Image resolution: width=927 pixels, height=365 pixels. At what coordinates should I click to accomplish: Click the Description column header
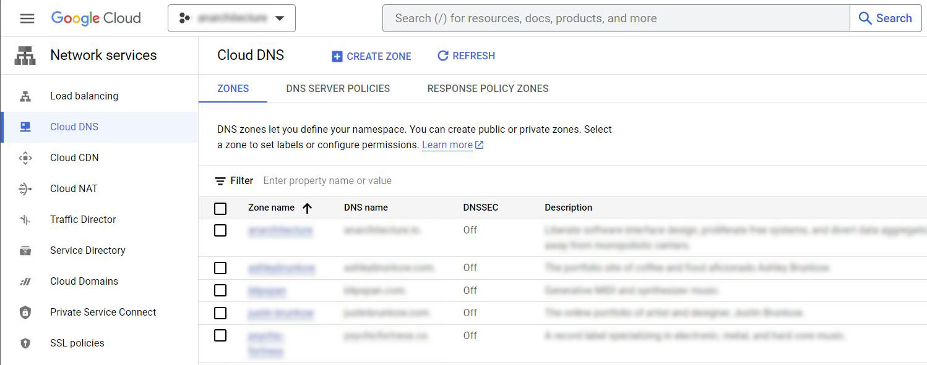569,208
